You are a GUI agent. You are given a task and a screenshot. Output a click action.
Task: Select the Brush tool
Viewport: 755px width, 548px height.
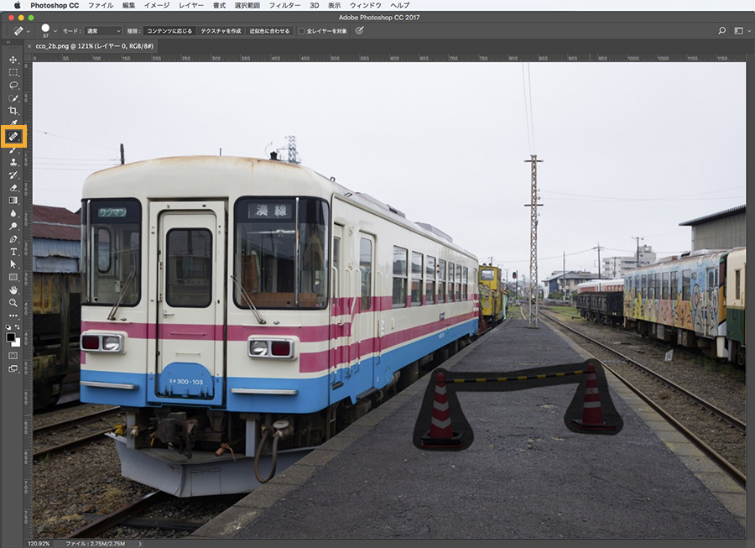13,150
